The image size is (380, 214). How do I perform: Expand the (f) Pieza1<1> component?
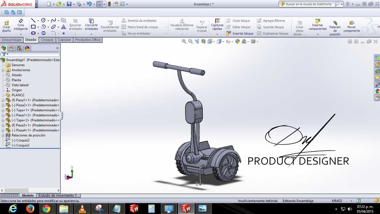click(3, 100)
